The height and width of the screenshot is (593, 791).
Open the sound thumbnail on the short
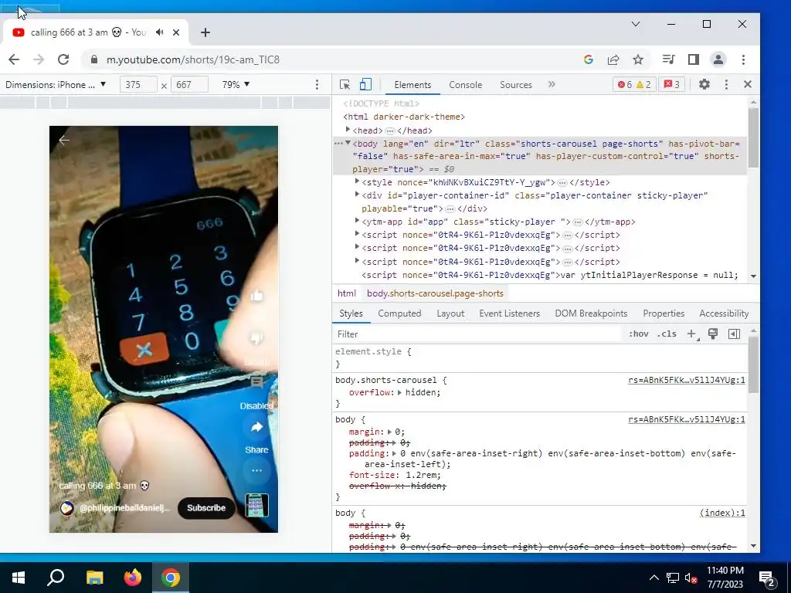256,505
